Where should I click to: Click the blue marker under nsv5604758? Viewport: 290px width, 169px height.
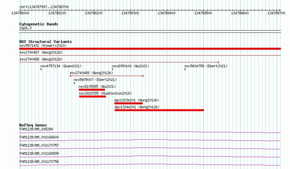185,69
